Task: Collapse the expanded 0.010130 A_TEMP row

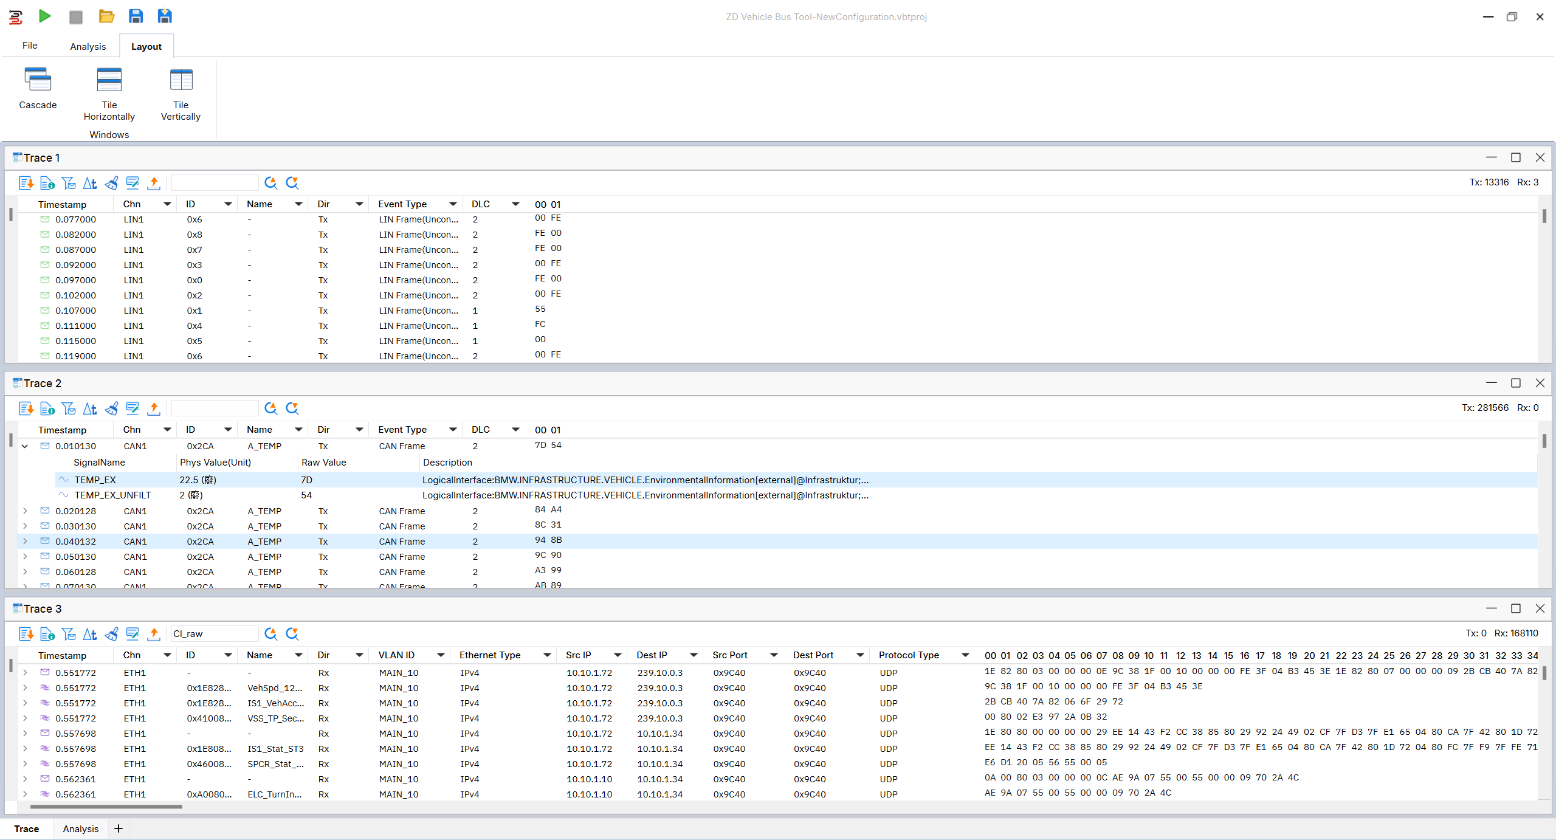Action: (25, 446)
